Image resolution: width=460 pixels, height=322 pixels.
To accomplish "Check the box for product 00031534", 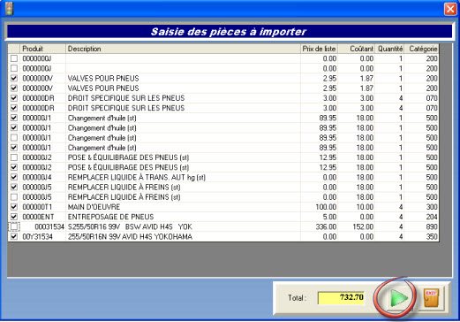I will click(14, 226).
